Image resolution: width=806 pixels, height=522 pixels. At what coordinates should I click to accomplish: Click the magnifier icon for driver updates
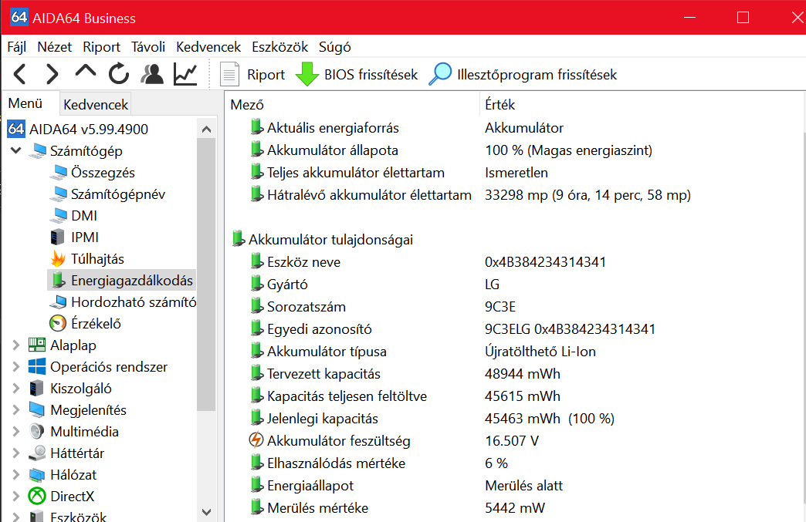click(440, 75)
